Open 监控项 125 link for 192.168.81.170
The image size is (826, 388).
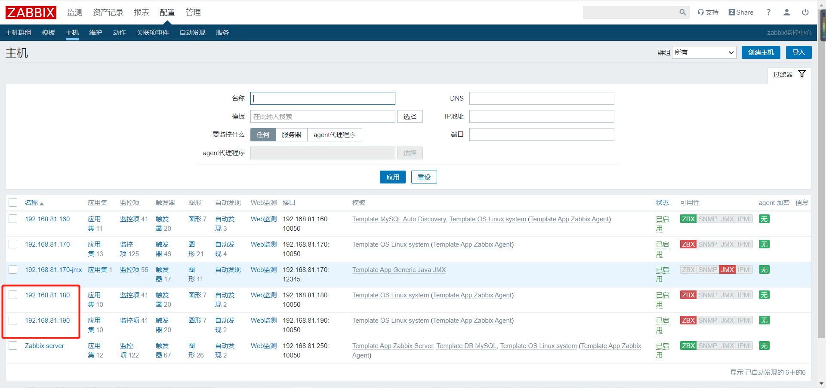coord(129,249)
